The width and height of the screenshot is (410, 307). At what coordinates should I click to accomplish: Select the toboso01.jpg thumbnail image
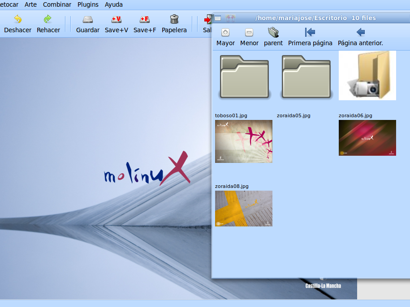244,141
